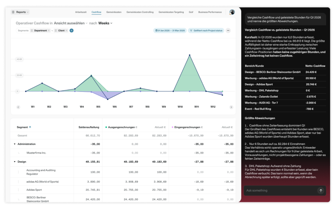
Task: Remove the Client segment chip
Action: (x=66, y=30)
